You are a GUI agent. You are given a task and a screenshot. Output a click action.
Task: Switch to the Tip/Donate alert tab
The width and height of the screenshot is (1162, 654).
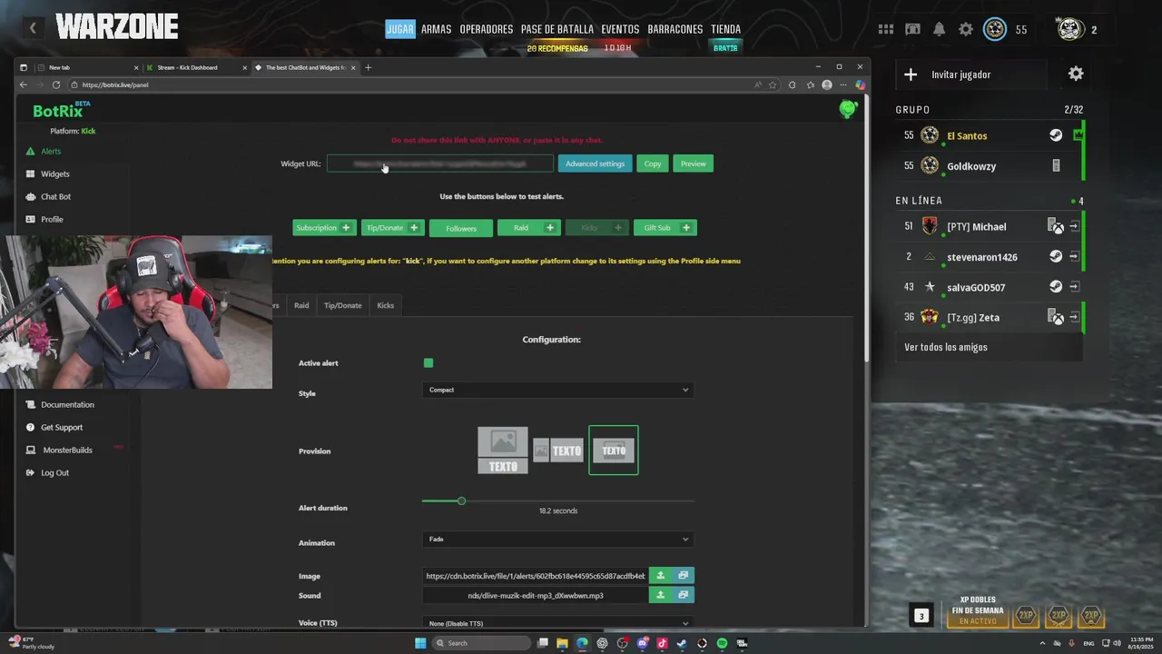click(x=343, y=305)
